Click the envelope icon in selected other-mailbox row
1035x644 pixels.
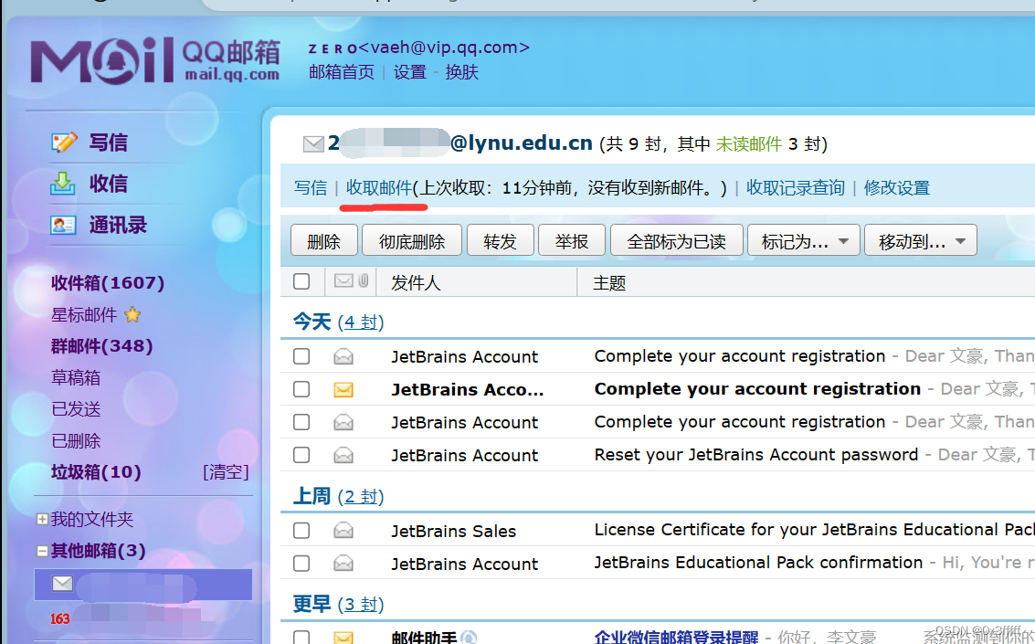[63, 584]
